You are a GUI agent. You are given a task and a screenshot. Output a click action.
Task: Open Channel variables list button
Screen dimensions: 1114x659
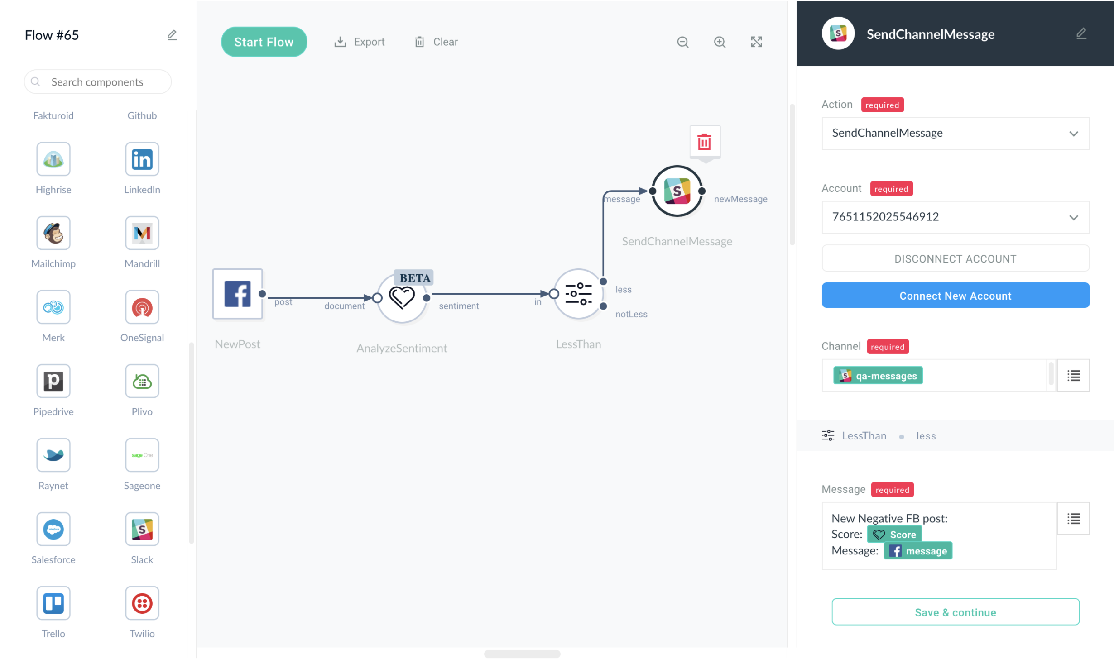point(1073,376)
